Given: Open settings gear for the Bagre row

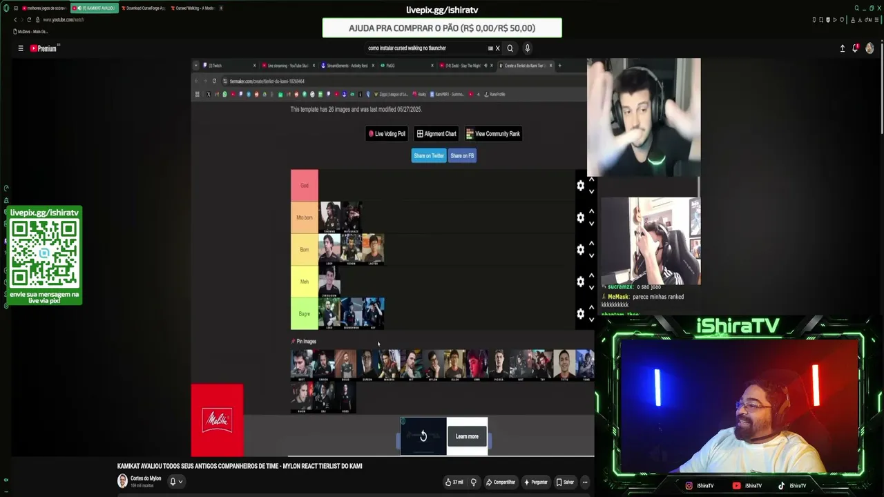Looking at the screenshot, I should [x=580, y=313].
